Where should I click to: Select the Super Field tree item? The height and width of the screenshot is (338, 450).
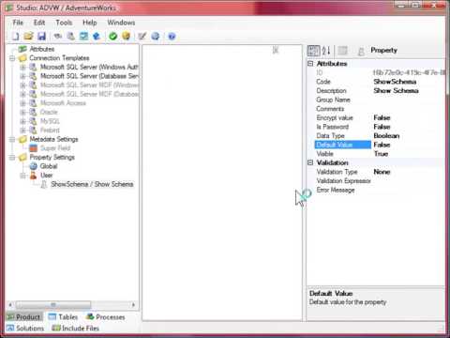coord(55,148)
